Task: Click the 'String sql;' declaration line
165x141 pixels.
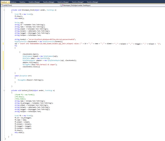Action: [19, 22]
